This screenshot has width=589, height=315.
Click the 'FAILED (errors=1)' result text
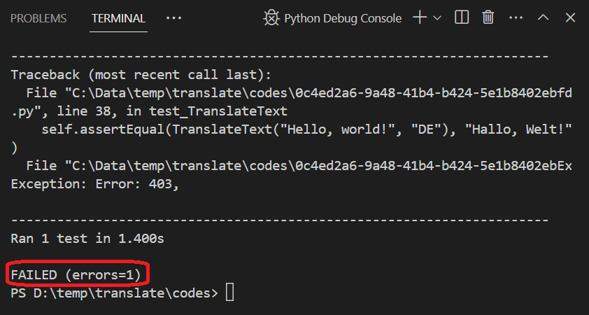coord(76,275)
